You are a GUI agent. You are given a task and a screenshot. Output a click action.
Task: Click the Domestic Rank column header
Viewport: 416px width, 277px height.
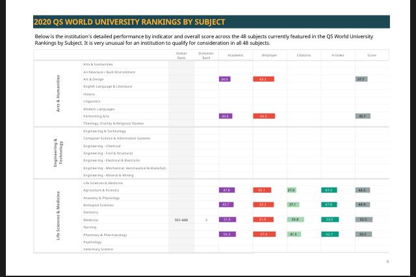[206, 55]
